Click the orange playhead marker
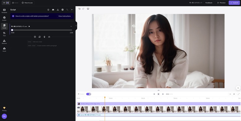Screen dimensions: 241x121 (105, 97)
